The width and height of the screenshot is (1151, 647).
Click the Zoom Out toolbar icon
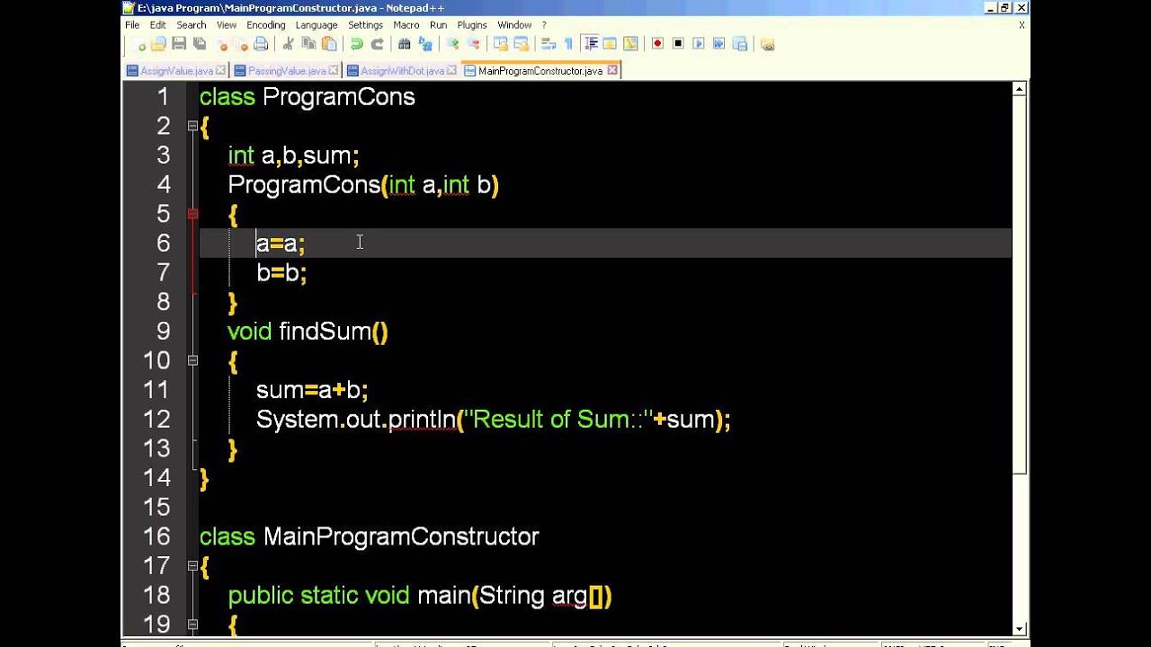[x=473, y=44]
